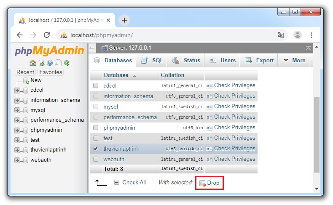Switch to the SQL tab

click(x=152, y=60)
